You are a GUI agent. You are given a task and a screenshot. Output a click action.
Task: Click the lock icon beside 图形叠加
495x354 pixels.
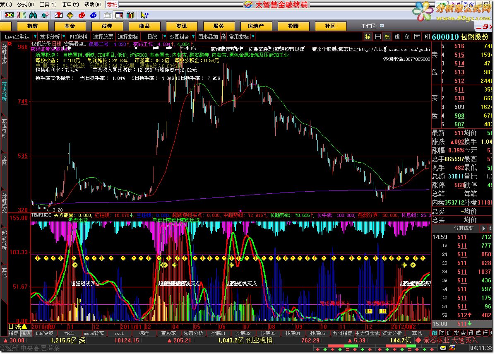pyautogui.click(x=223, y=36)
